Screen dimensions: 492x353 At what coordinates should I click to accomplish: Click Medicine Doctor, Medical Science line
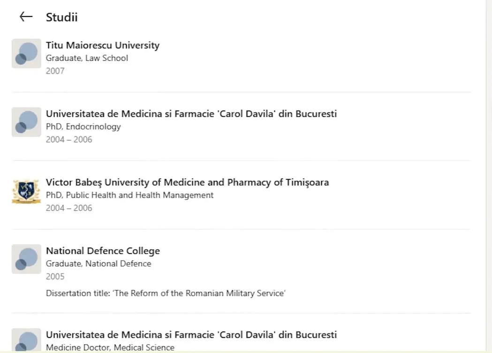point(110,347)
